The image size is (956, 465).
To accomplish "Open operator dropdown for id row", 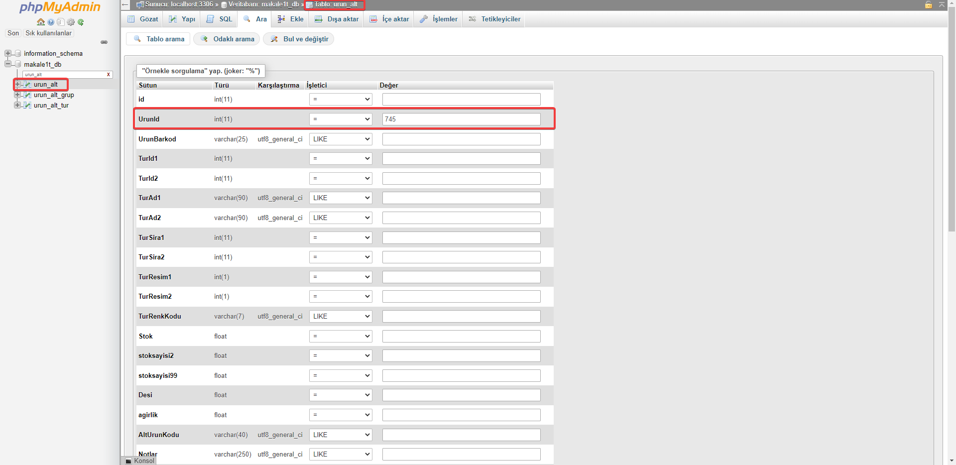I will click(x=341, y=99).
